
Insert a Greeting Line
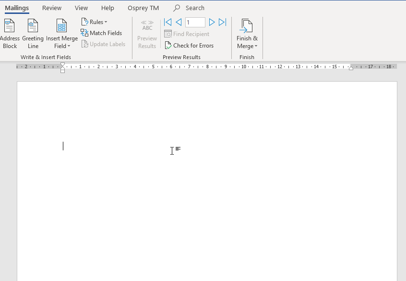(x=33, y=34)
